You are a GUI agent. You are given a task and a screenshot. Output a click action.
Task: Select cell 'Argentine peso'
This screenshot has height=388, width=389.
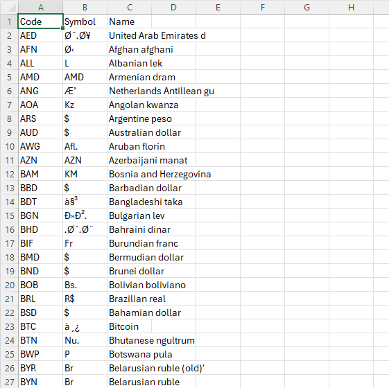click(129, 118)
